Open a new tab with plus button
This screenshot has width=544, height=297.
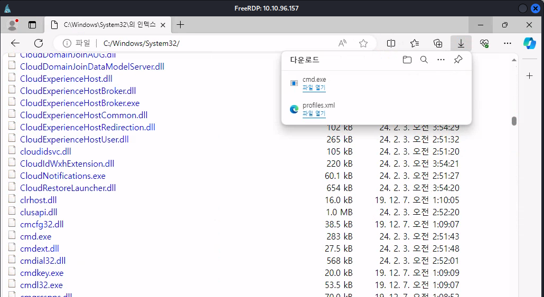181,25
